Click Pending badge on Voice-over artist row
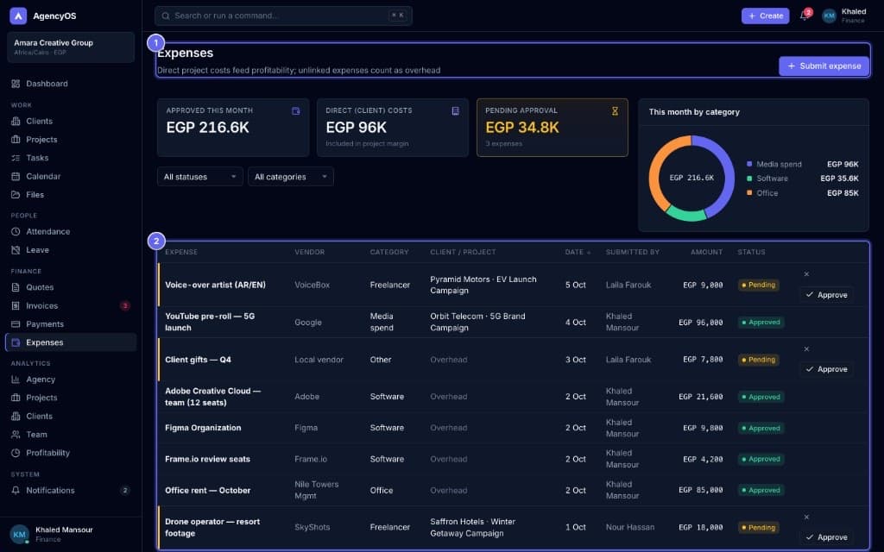This screenshot has height=552, width=884. pyautogui.click(x=758, y=285)
